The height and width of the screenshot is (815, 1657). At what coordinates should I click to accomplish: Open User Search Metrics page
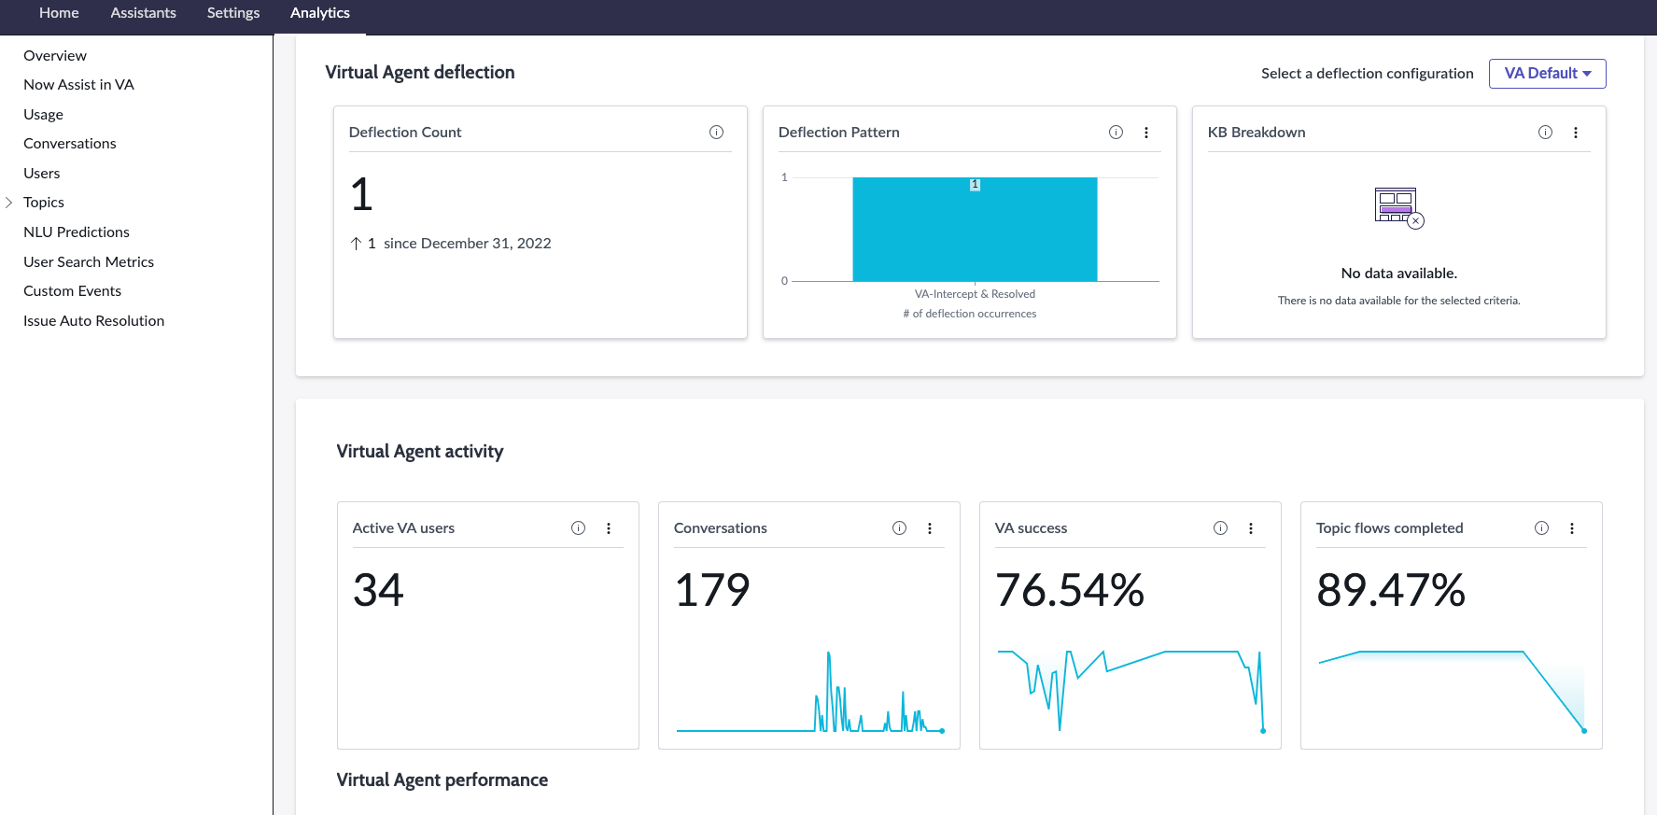coord(89,262)
